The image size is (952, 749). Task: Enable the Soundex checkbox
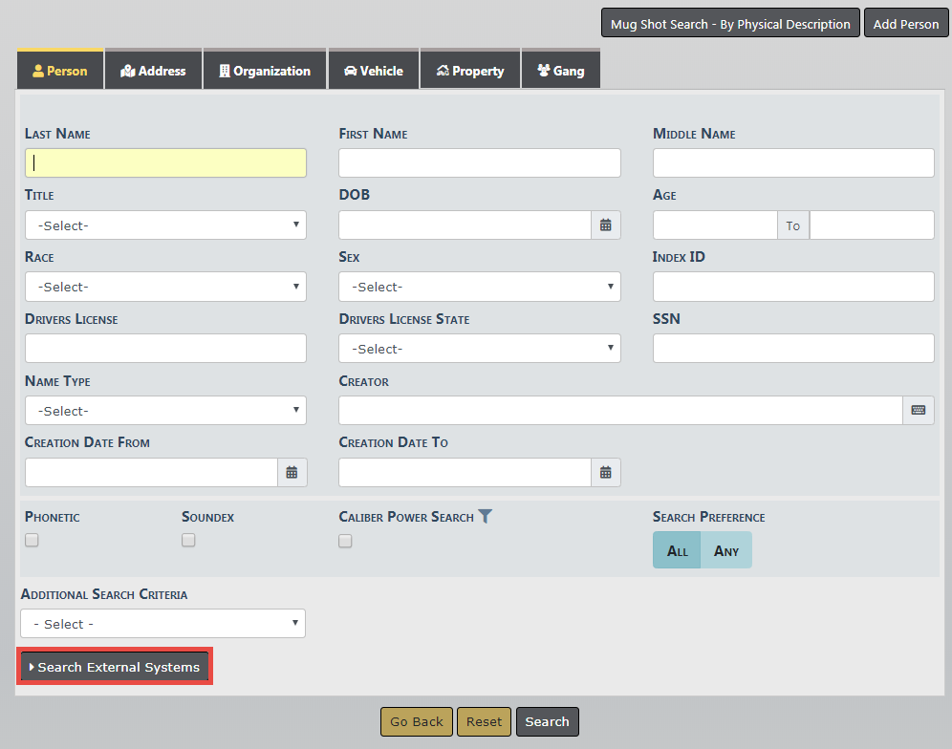[x=188, y=540]
